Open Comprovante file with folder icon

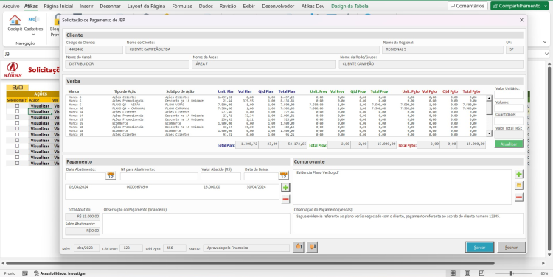coord(519,186)
